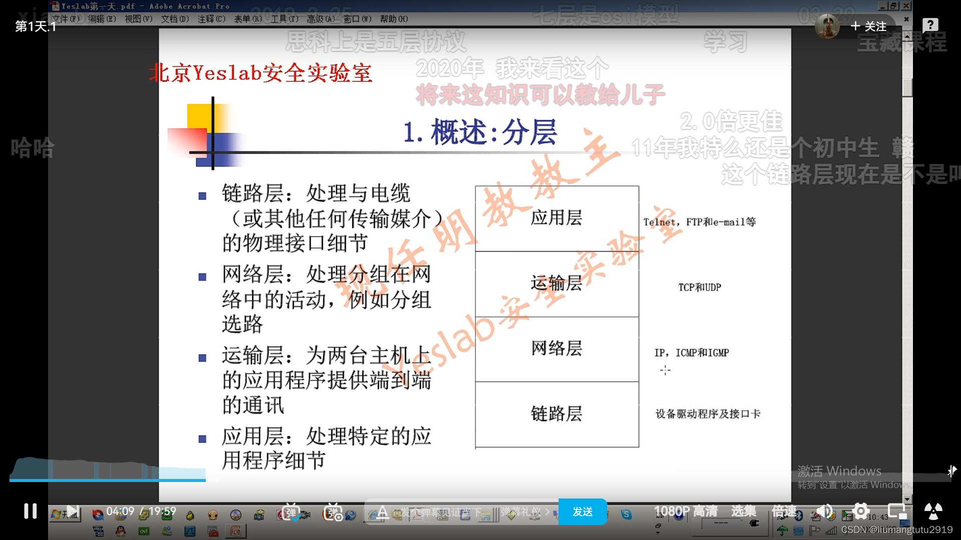
Task: Open the 倍速 playback speed menu
Action: pyautogui.click(x=784, y=511)
